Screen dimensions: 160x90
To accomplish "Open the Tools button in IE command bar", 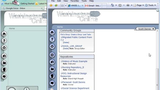I will [x=150, y=5].
